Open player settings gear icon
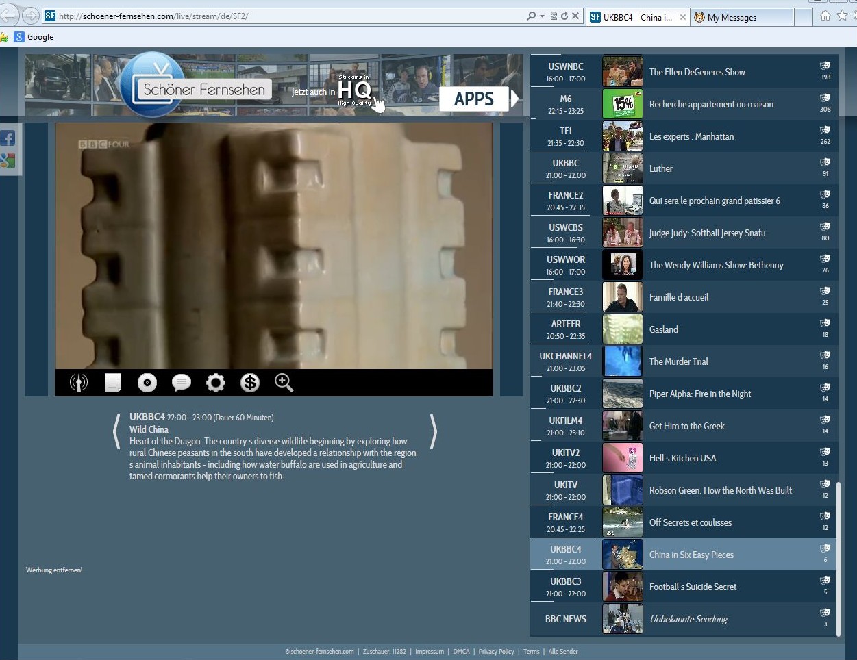The image size is (857, 660). 216,383
